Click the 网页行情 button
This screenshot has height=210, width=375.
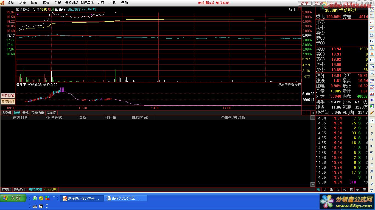point(8,95)
